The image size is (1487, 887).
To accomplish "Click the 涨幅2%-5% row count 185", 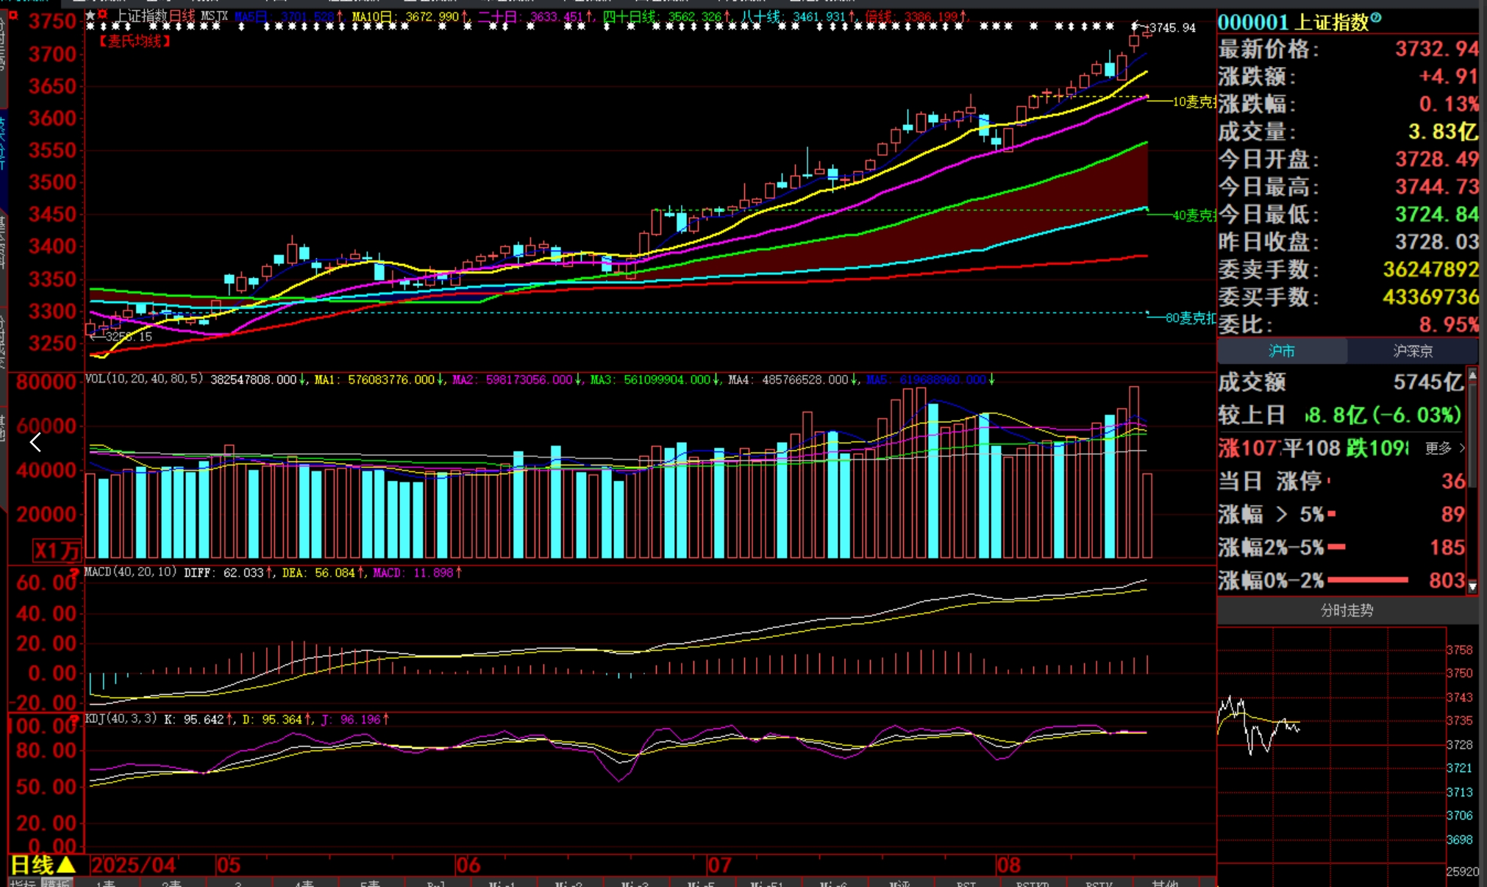I will [x=1447, y=547].
